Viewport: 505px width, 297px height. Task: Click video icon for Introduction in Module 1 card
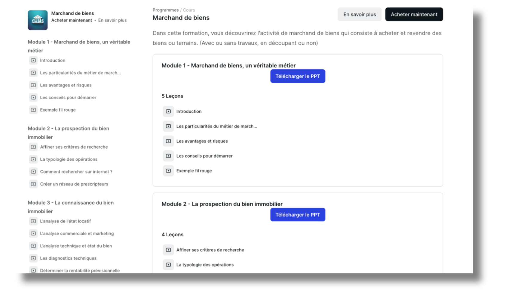168,111
